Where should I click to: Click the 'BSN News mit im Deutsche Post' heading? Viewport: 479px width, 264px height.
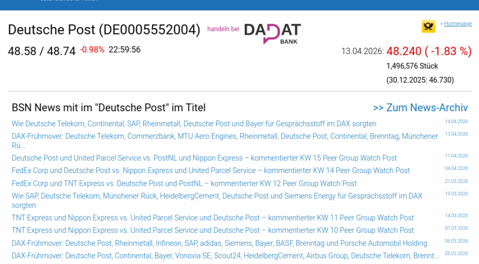coord(109,107)
